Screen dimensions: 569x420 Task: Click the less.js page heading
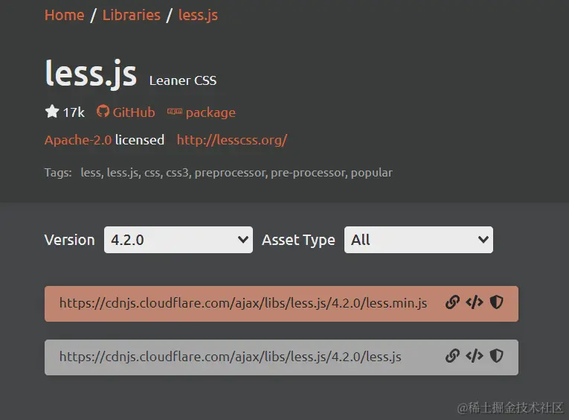91,74
